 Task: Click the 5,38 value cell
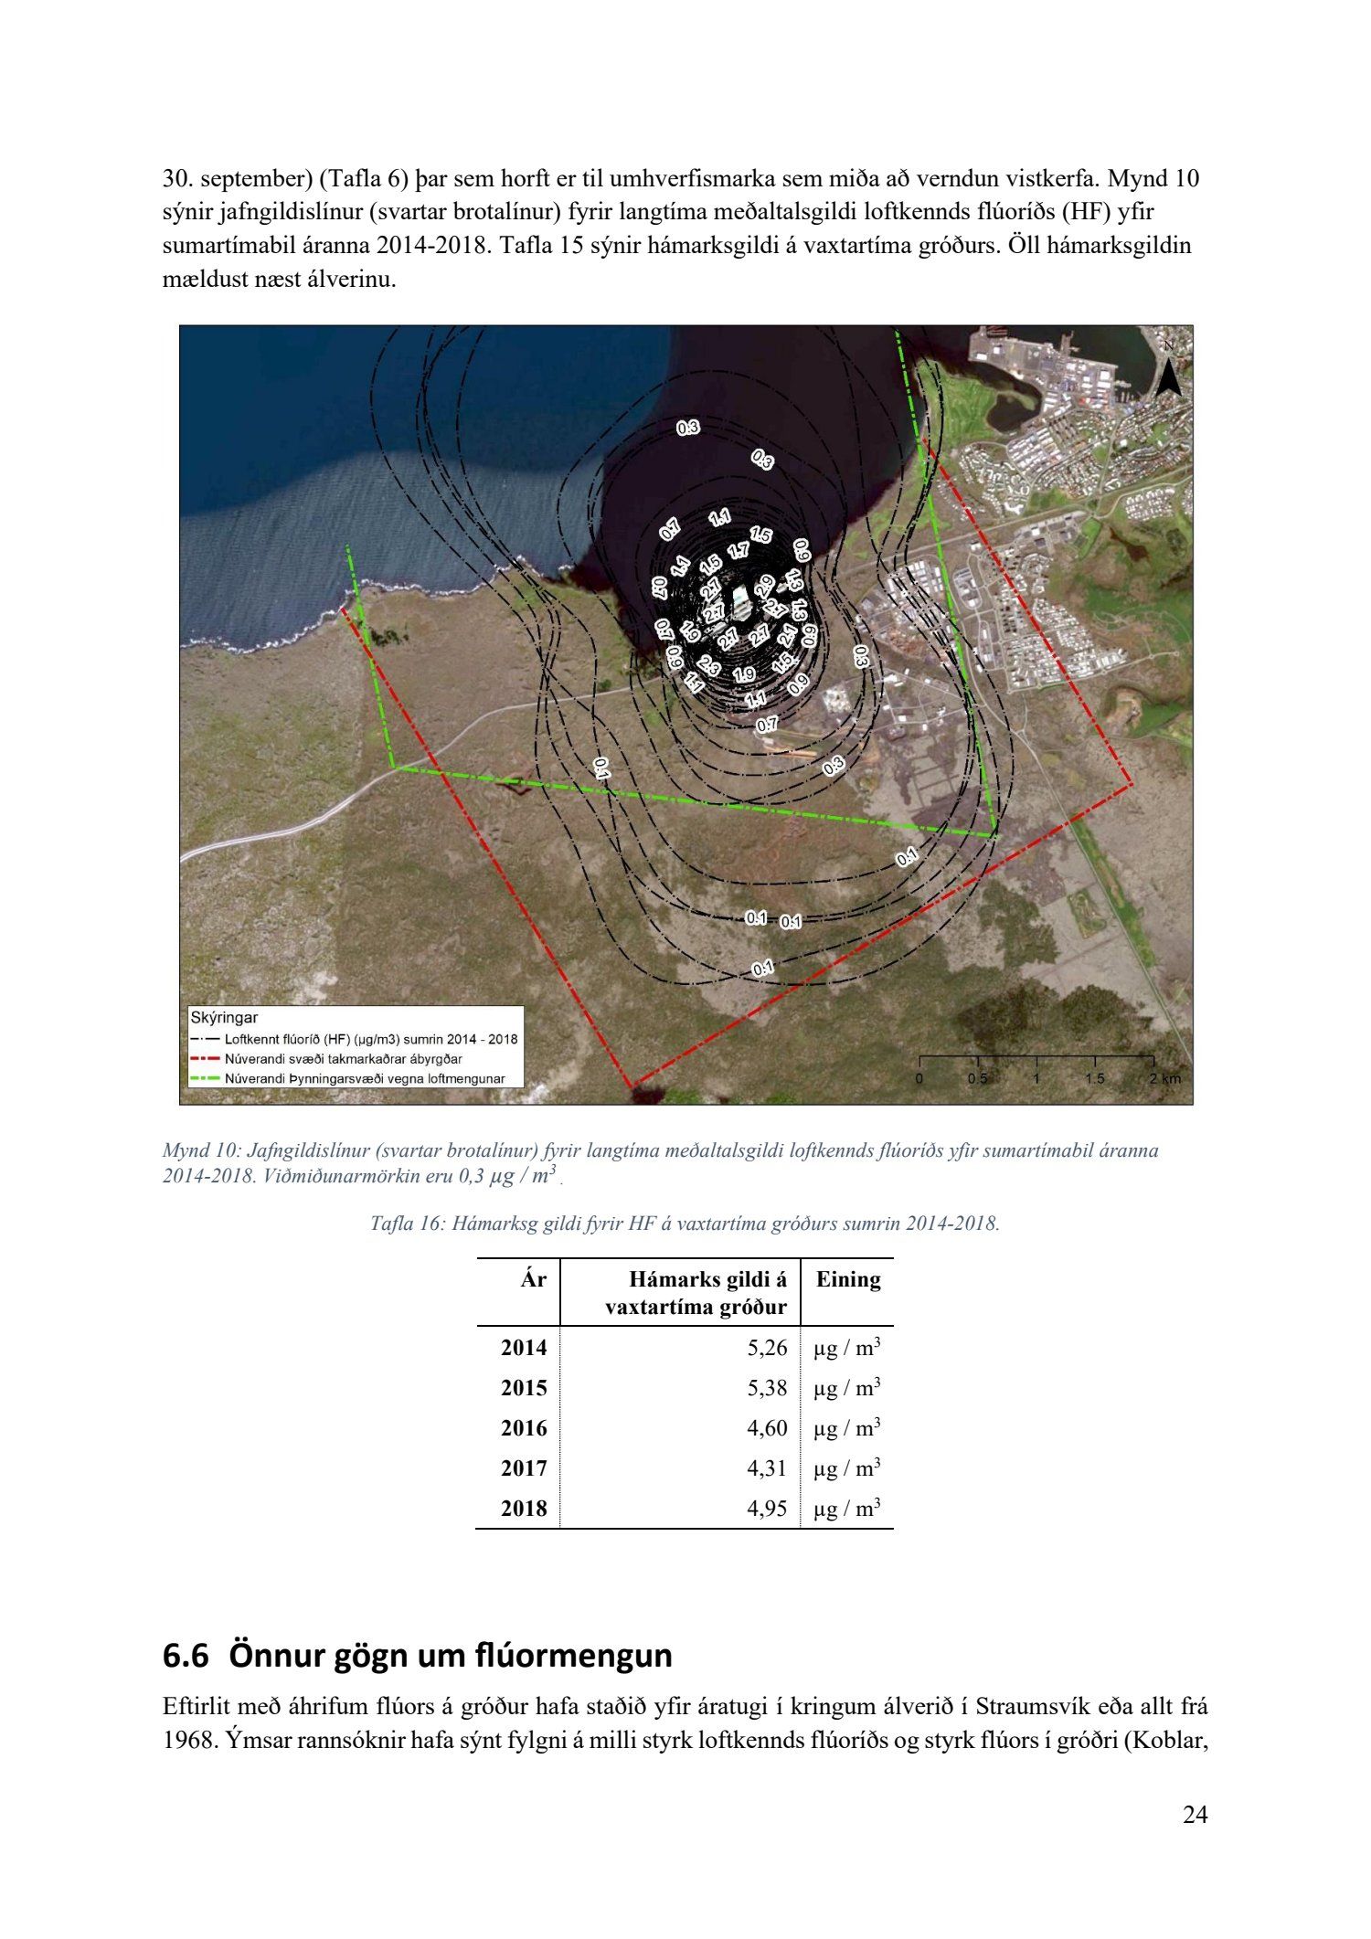tap(767, 1388)
